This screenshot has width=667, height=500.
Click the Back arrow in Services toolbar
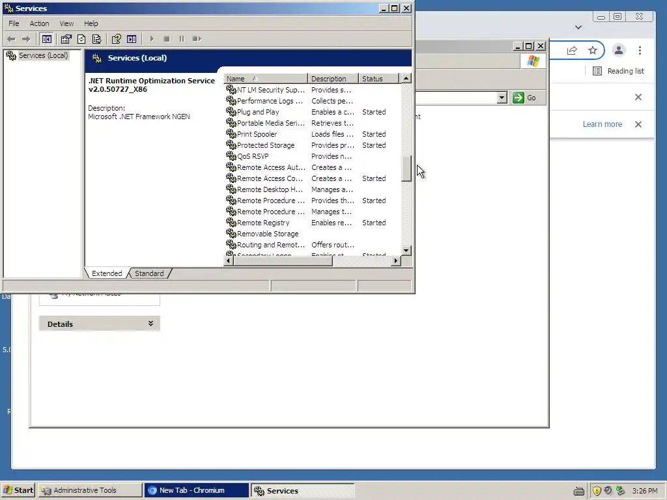click(11, 39)
